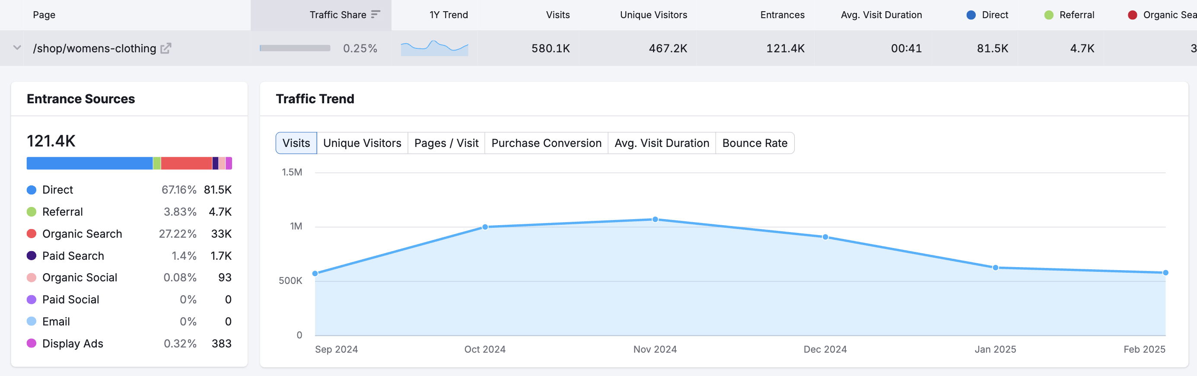Click the Traffic Share sort icon
The height and width of the screenshot is (376, 1197).
tap(376, 14)
